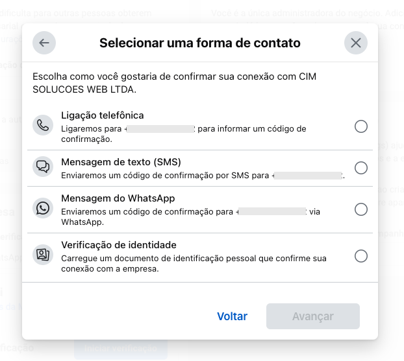Click the back arrow in dialog header
Viewport: 404px width, 361px height.
click(44, 43)
